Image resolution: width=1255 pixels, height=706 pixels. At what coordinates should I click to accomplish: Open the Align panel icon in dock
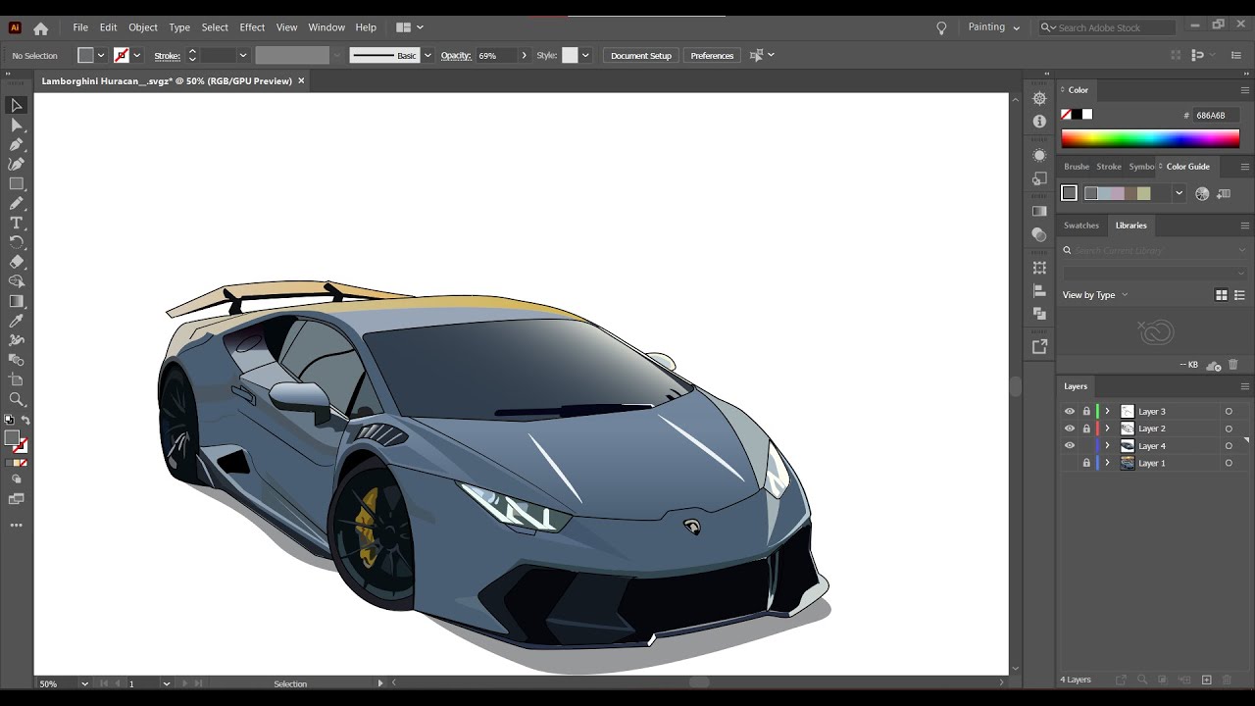coord(1039,291)
